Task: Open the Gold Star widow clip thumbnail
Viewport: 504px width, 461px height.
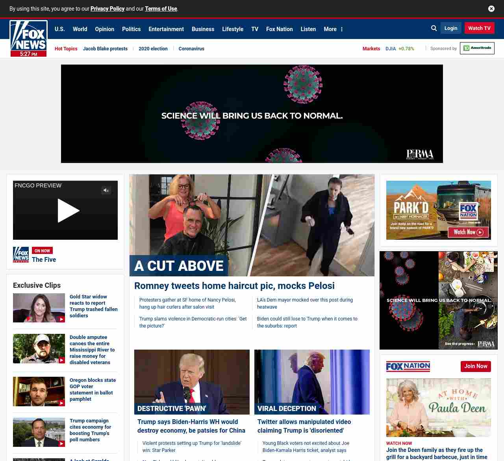Action: (x=39, y=308)
